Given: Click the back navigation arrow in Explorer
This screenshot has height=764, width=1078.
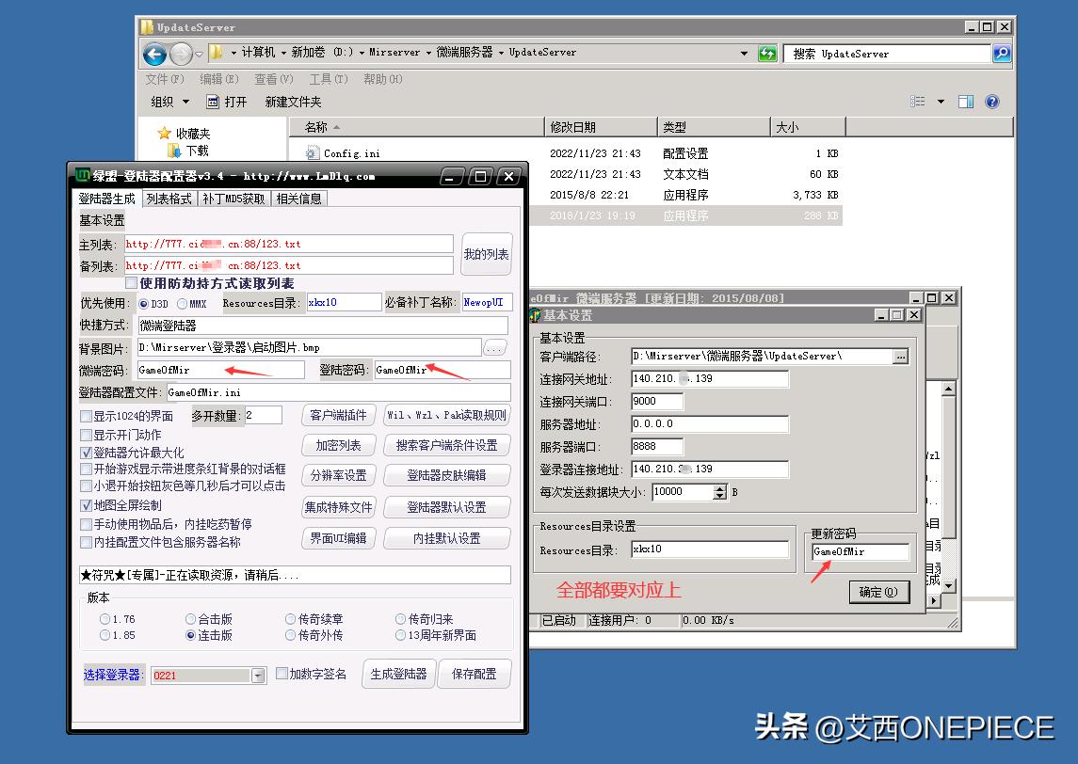Looking at the screenshot, I should click(x=153, y=55).
